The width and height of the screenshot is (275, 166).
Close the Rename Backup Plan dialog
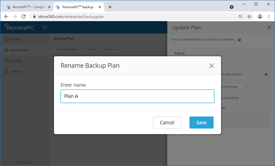point(211,66)
